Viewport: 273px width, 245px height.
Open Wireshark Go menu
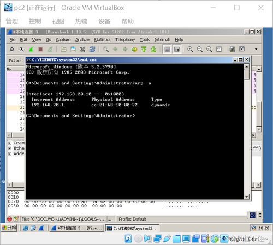pos(49,40)
